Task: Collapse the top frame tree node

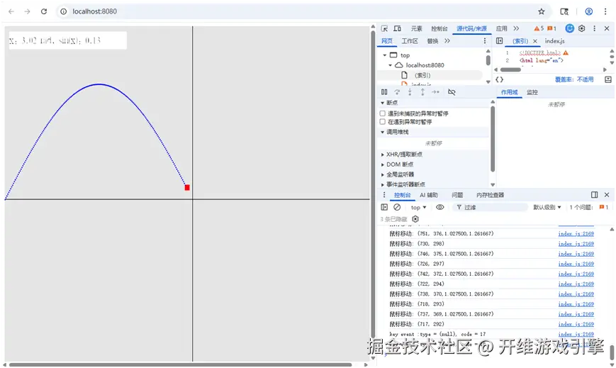Action: tap(385, 55)
